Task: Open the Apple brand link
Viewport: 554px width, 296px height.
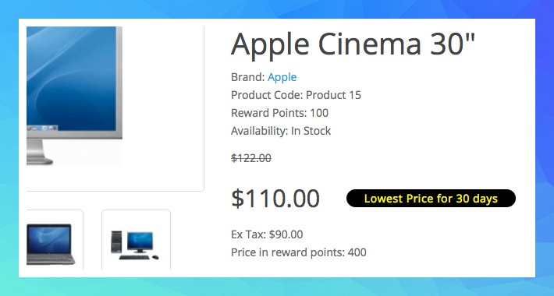Action: [282, 77]
